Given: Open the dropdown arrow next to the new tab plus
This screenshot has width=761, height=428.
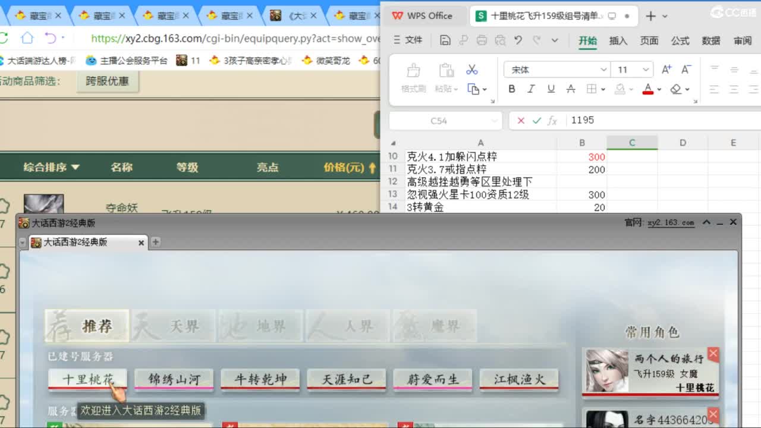Looking at the screenshot, I should (x=665, y=16).
